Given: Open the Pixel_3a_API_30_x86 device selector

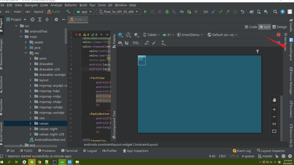Looking at the screenshot, I should point(118,12).
